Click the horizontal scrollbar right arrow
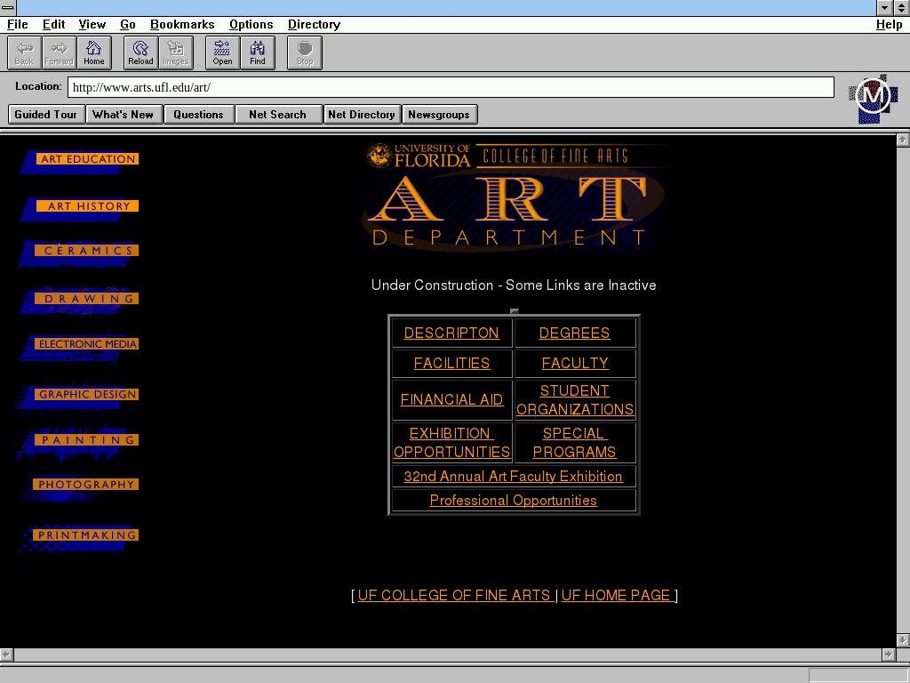The image size is (910, 683). tap(888, 655)
